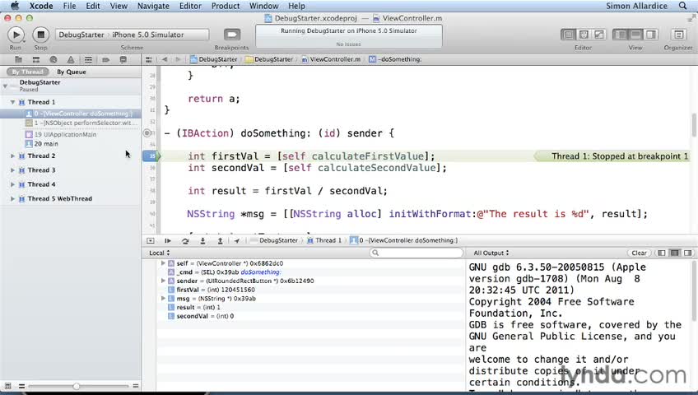The width and height of the screenshot is (698, 395).
Task: Hide the Navigator pane
Action: tap(620, 35)
